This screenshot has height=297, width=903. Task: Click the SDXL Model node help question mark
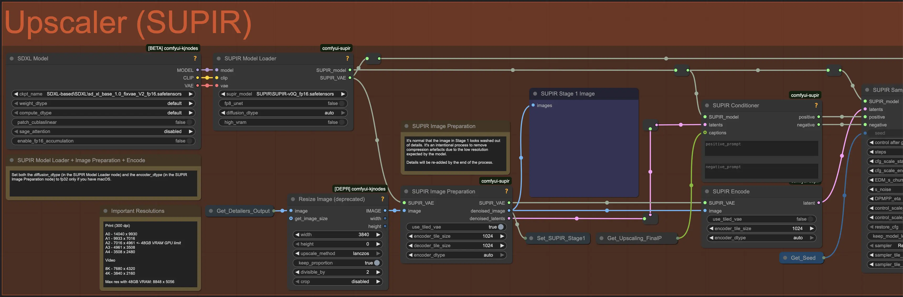tap(195, 59)
